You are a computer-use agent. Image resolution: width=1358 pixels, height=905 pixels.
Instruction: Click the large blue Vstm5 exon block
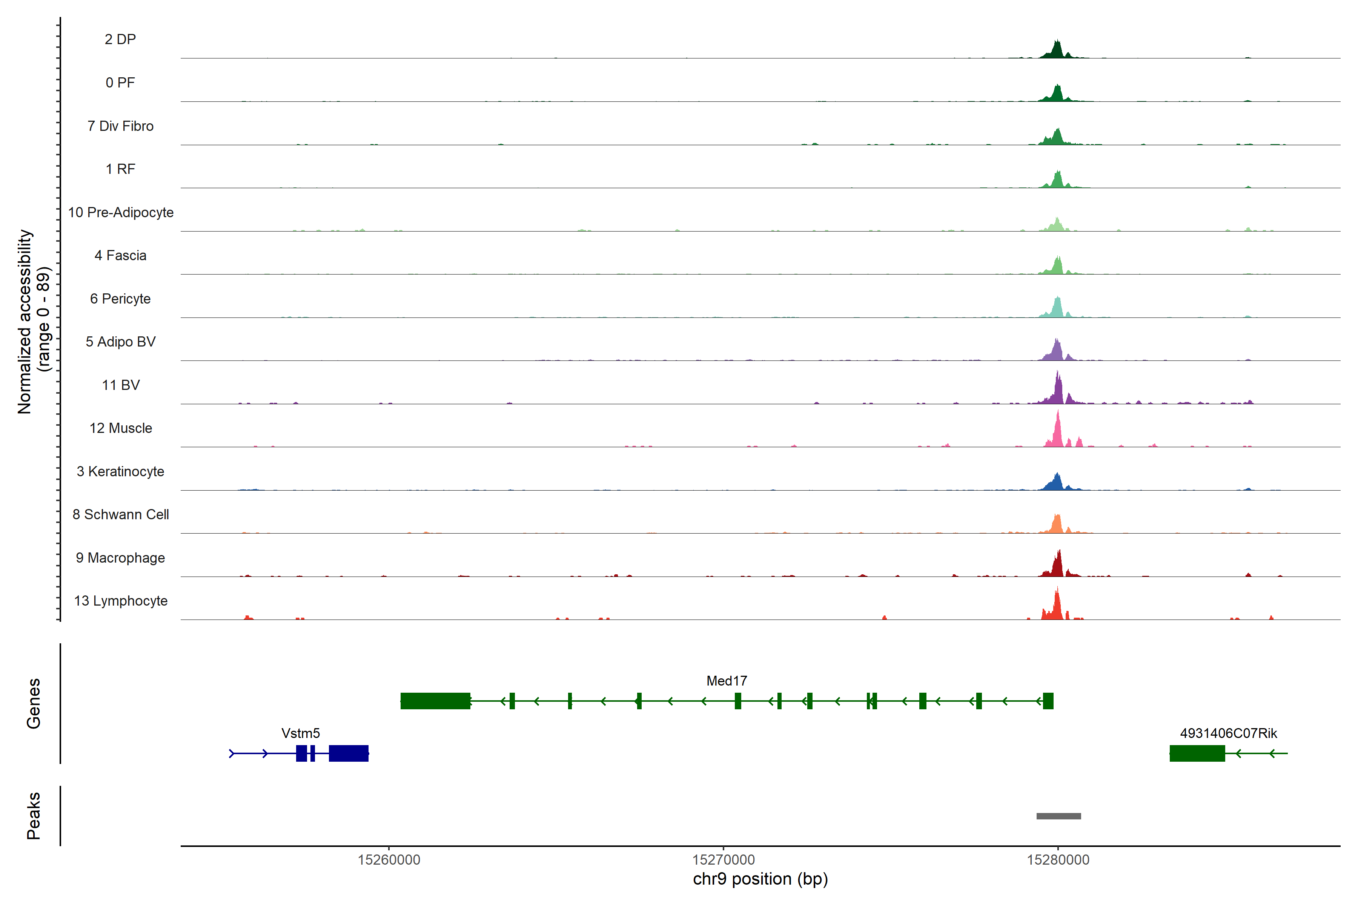click(x=349, y=753)
